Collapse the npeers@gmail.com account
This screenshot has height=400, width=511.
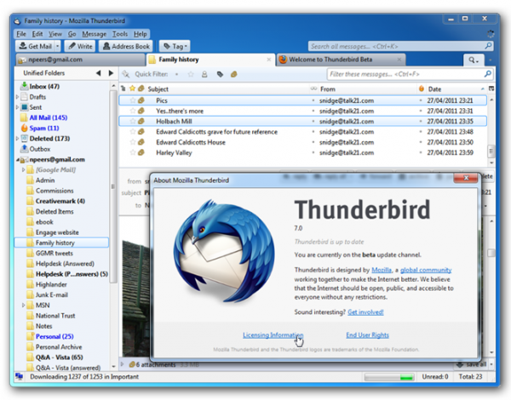[17, 160]
